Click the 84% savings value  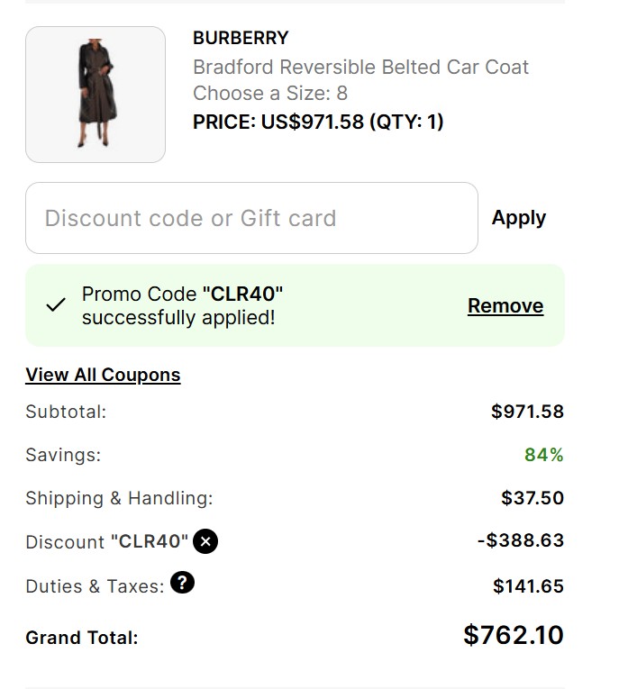(543, 455)
